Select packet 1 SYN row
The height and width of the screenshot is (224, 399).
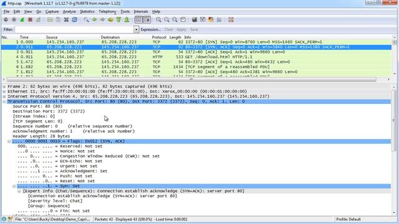(196, 42)
